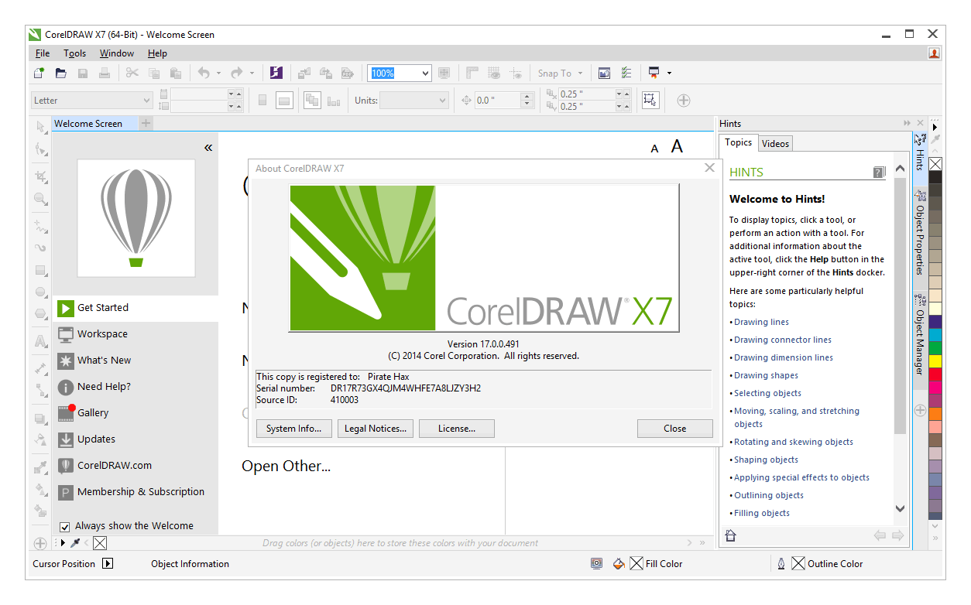
Task: Increase the nudge distance stepper
Action: pos(528,96)
